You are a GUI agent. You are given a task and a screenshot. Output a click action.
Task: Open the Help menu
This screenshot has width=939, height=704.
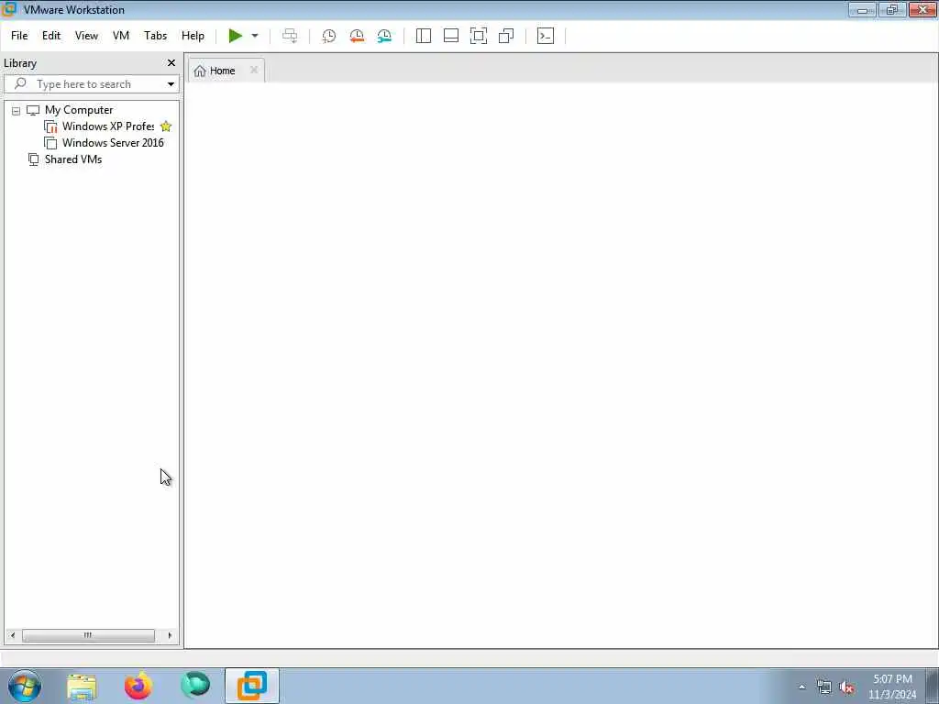coord(193,36)
